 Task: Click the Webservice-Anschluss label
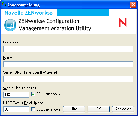pyautogui.click(x=20, y=88)
